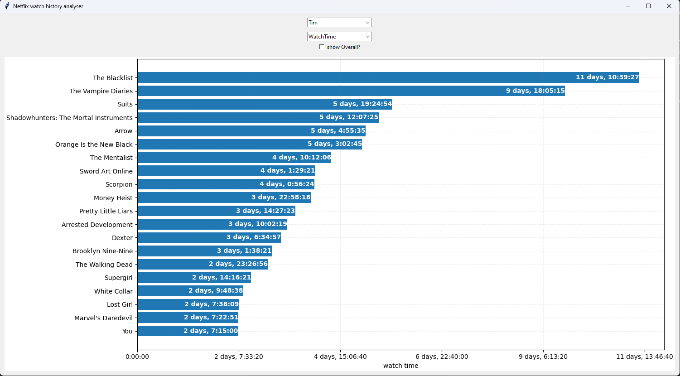Screen dimensions: 680x376
Task: Open the WatchTime metric dropdown
Action: point(339,37)
